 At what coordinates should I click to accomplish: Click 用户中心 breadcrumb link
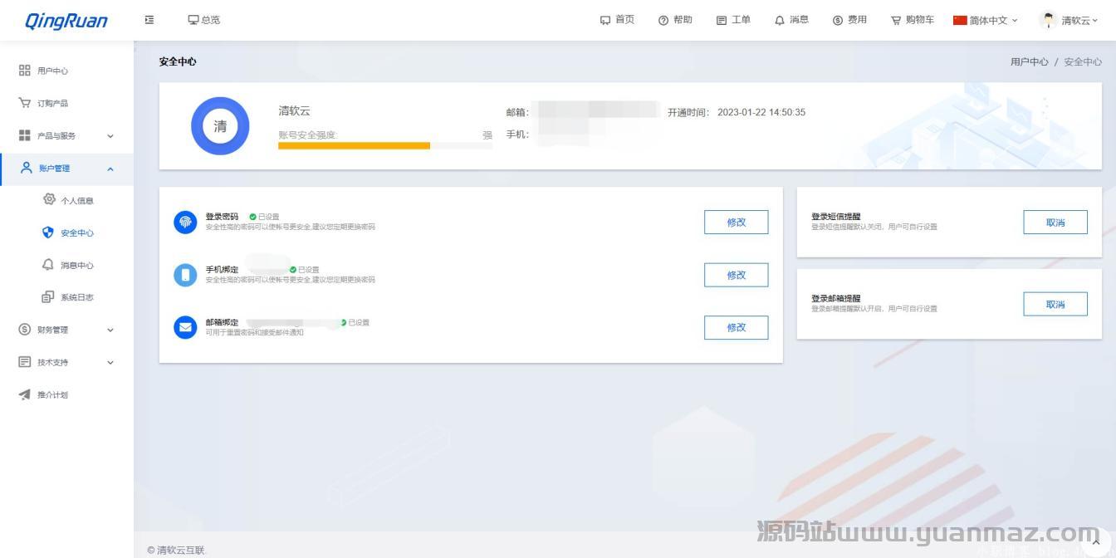pyautogui.click(x=1029, y=62)
